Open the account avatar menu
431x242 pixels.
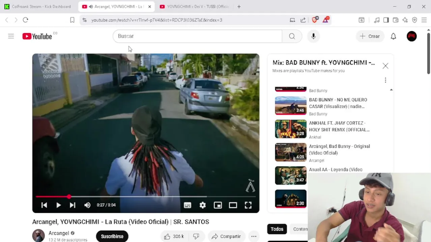tap(412, 36)
